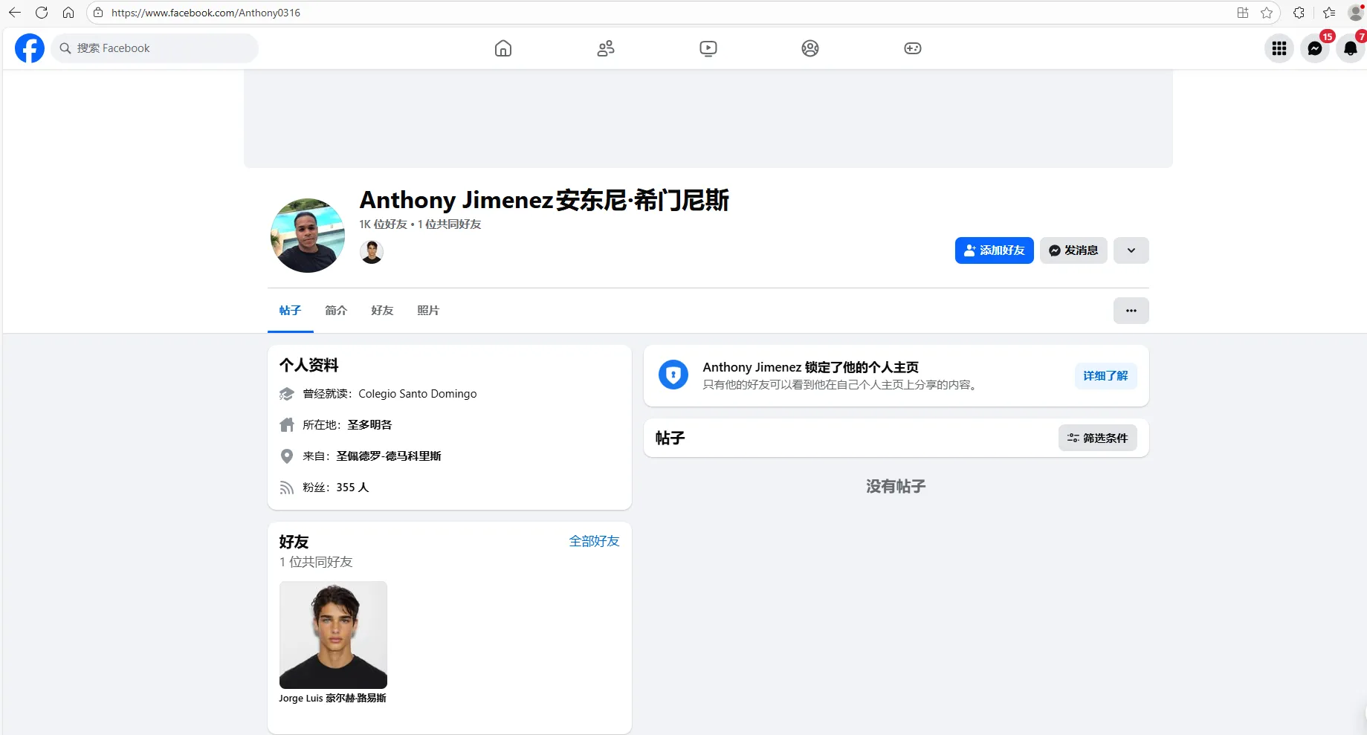Open the Facebook home icon
This screenshot has height=735, width=1367.
502,48
